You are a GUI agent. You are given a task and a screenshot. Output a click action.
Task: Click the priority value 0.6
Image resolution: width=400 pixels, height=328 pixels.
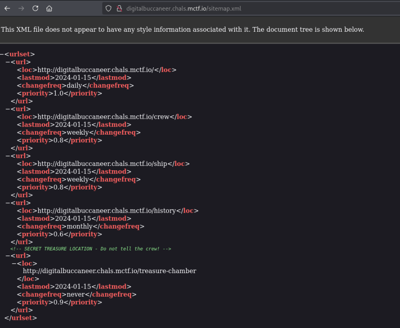[x=58, y=235]
